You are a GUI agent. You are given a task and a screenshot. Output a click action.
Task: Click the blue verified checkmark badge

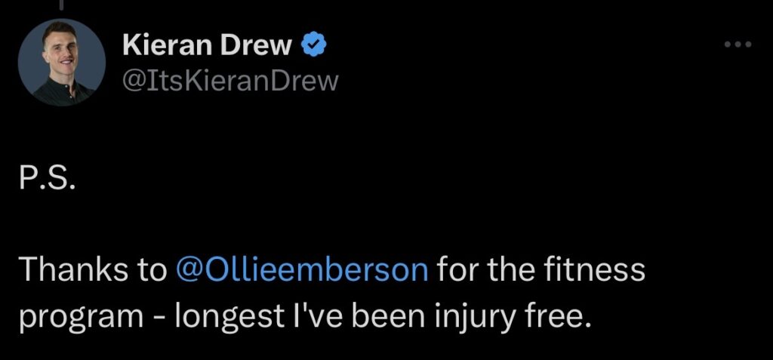313,47
